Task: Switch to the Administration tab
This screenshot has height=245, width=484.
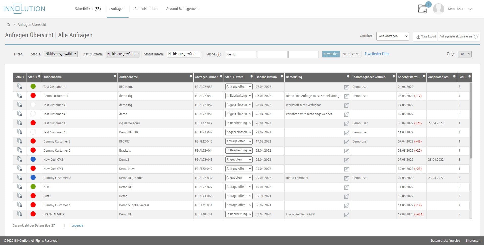Action: pyautogui.click(x=145, y=8)
